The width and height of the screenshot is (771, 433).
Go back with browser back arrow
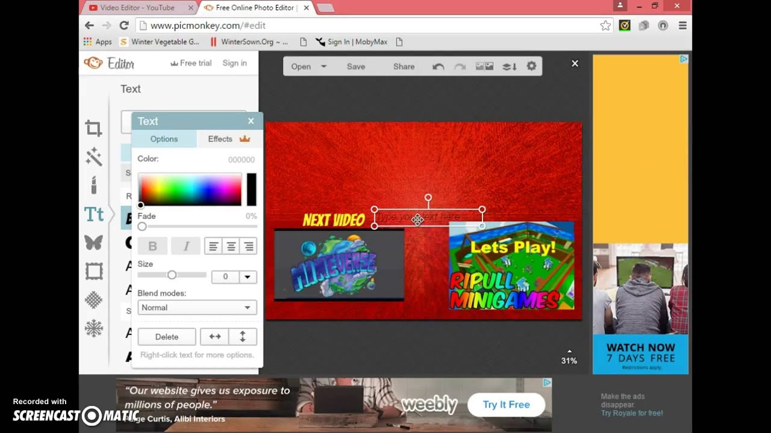pyautogui.click(x=89, y=25)
